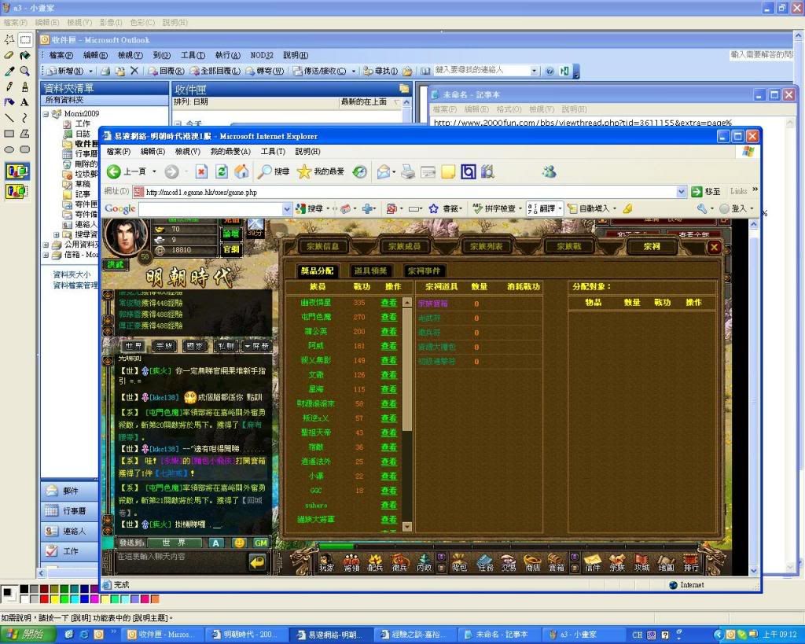
Task: Open Internet Explorer's 工具 menu
Action: click(x=273, y=152)
